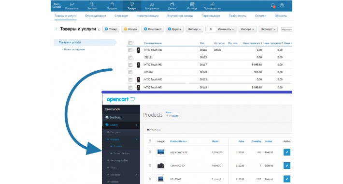Add new Комплект button
This screenshot has height=184, width=343.
pos(153,29)
